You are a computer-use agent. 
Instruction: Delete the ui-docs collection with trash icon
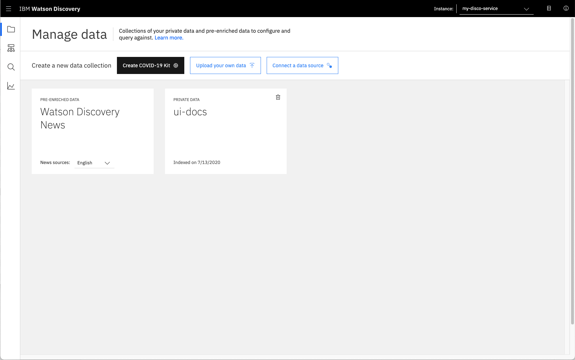pos(278,97)
